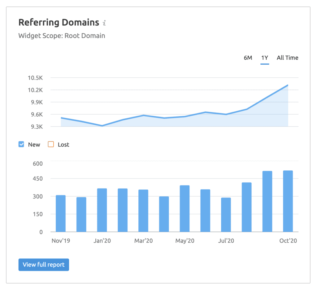Viewport: 317px width, 290px height.
Task: Click the May'20 bar in chart
Action: (x=185, y=209)
